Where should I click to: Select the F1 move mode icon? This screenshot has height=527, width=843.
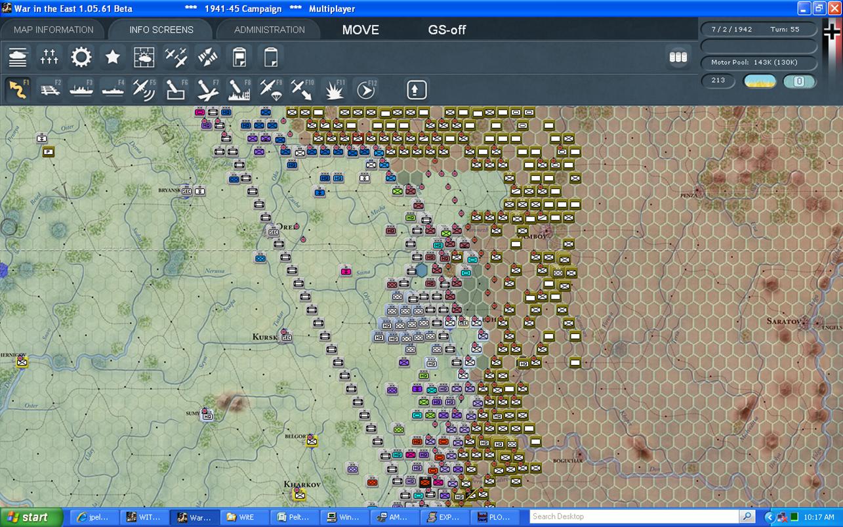18,89
